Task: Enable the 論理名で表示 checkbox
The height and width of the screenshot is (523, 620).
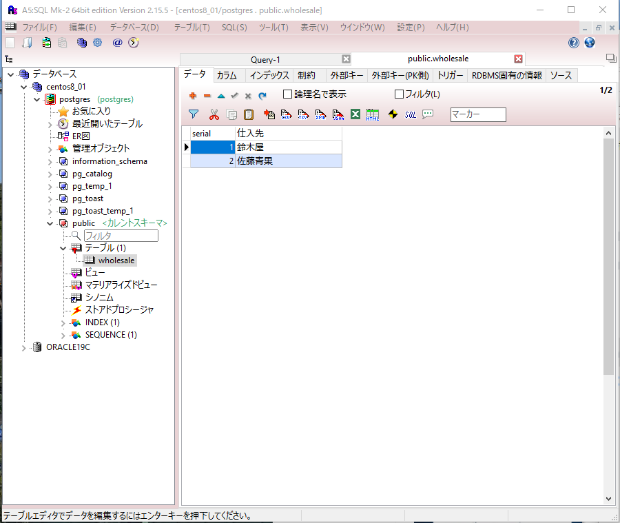Action: coord(288,94)
